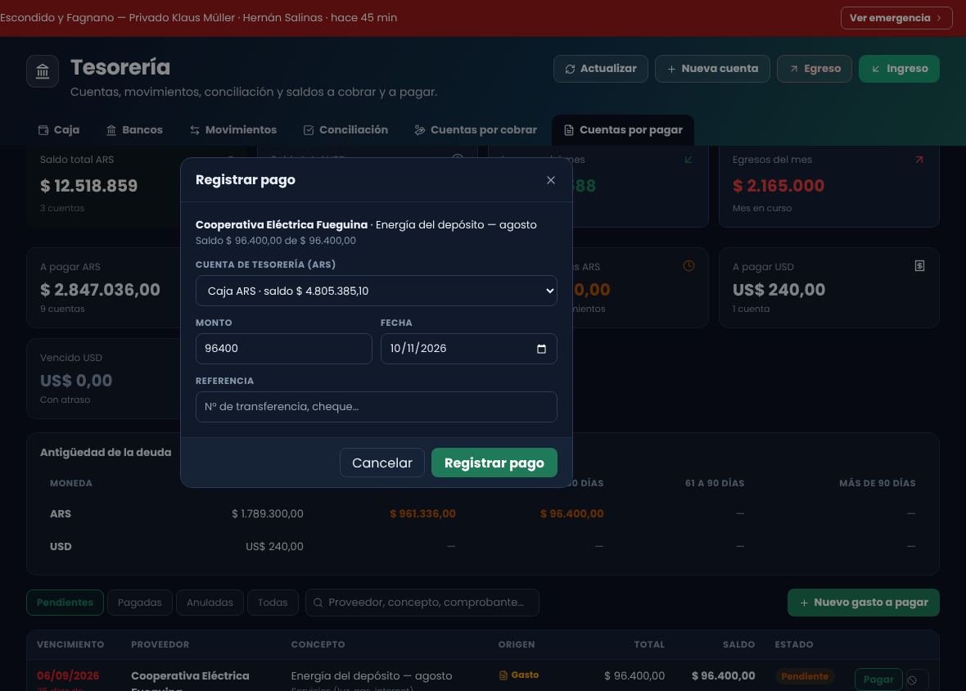Filter by Pagadas
Screen dimensions: 966x691
click(x=140, y=603)
